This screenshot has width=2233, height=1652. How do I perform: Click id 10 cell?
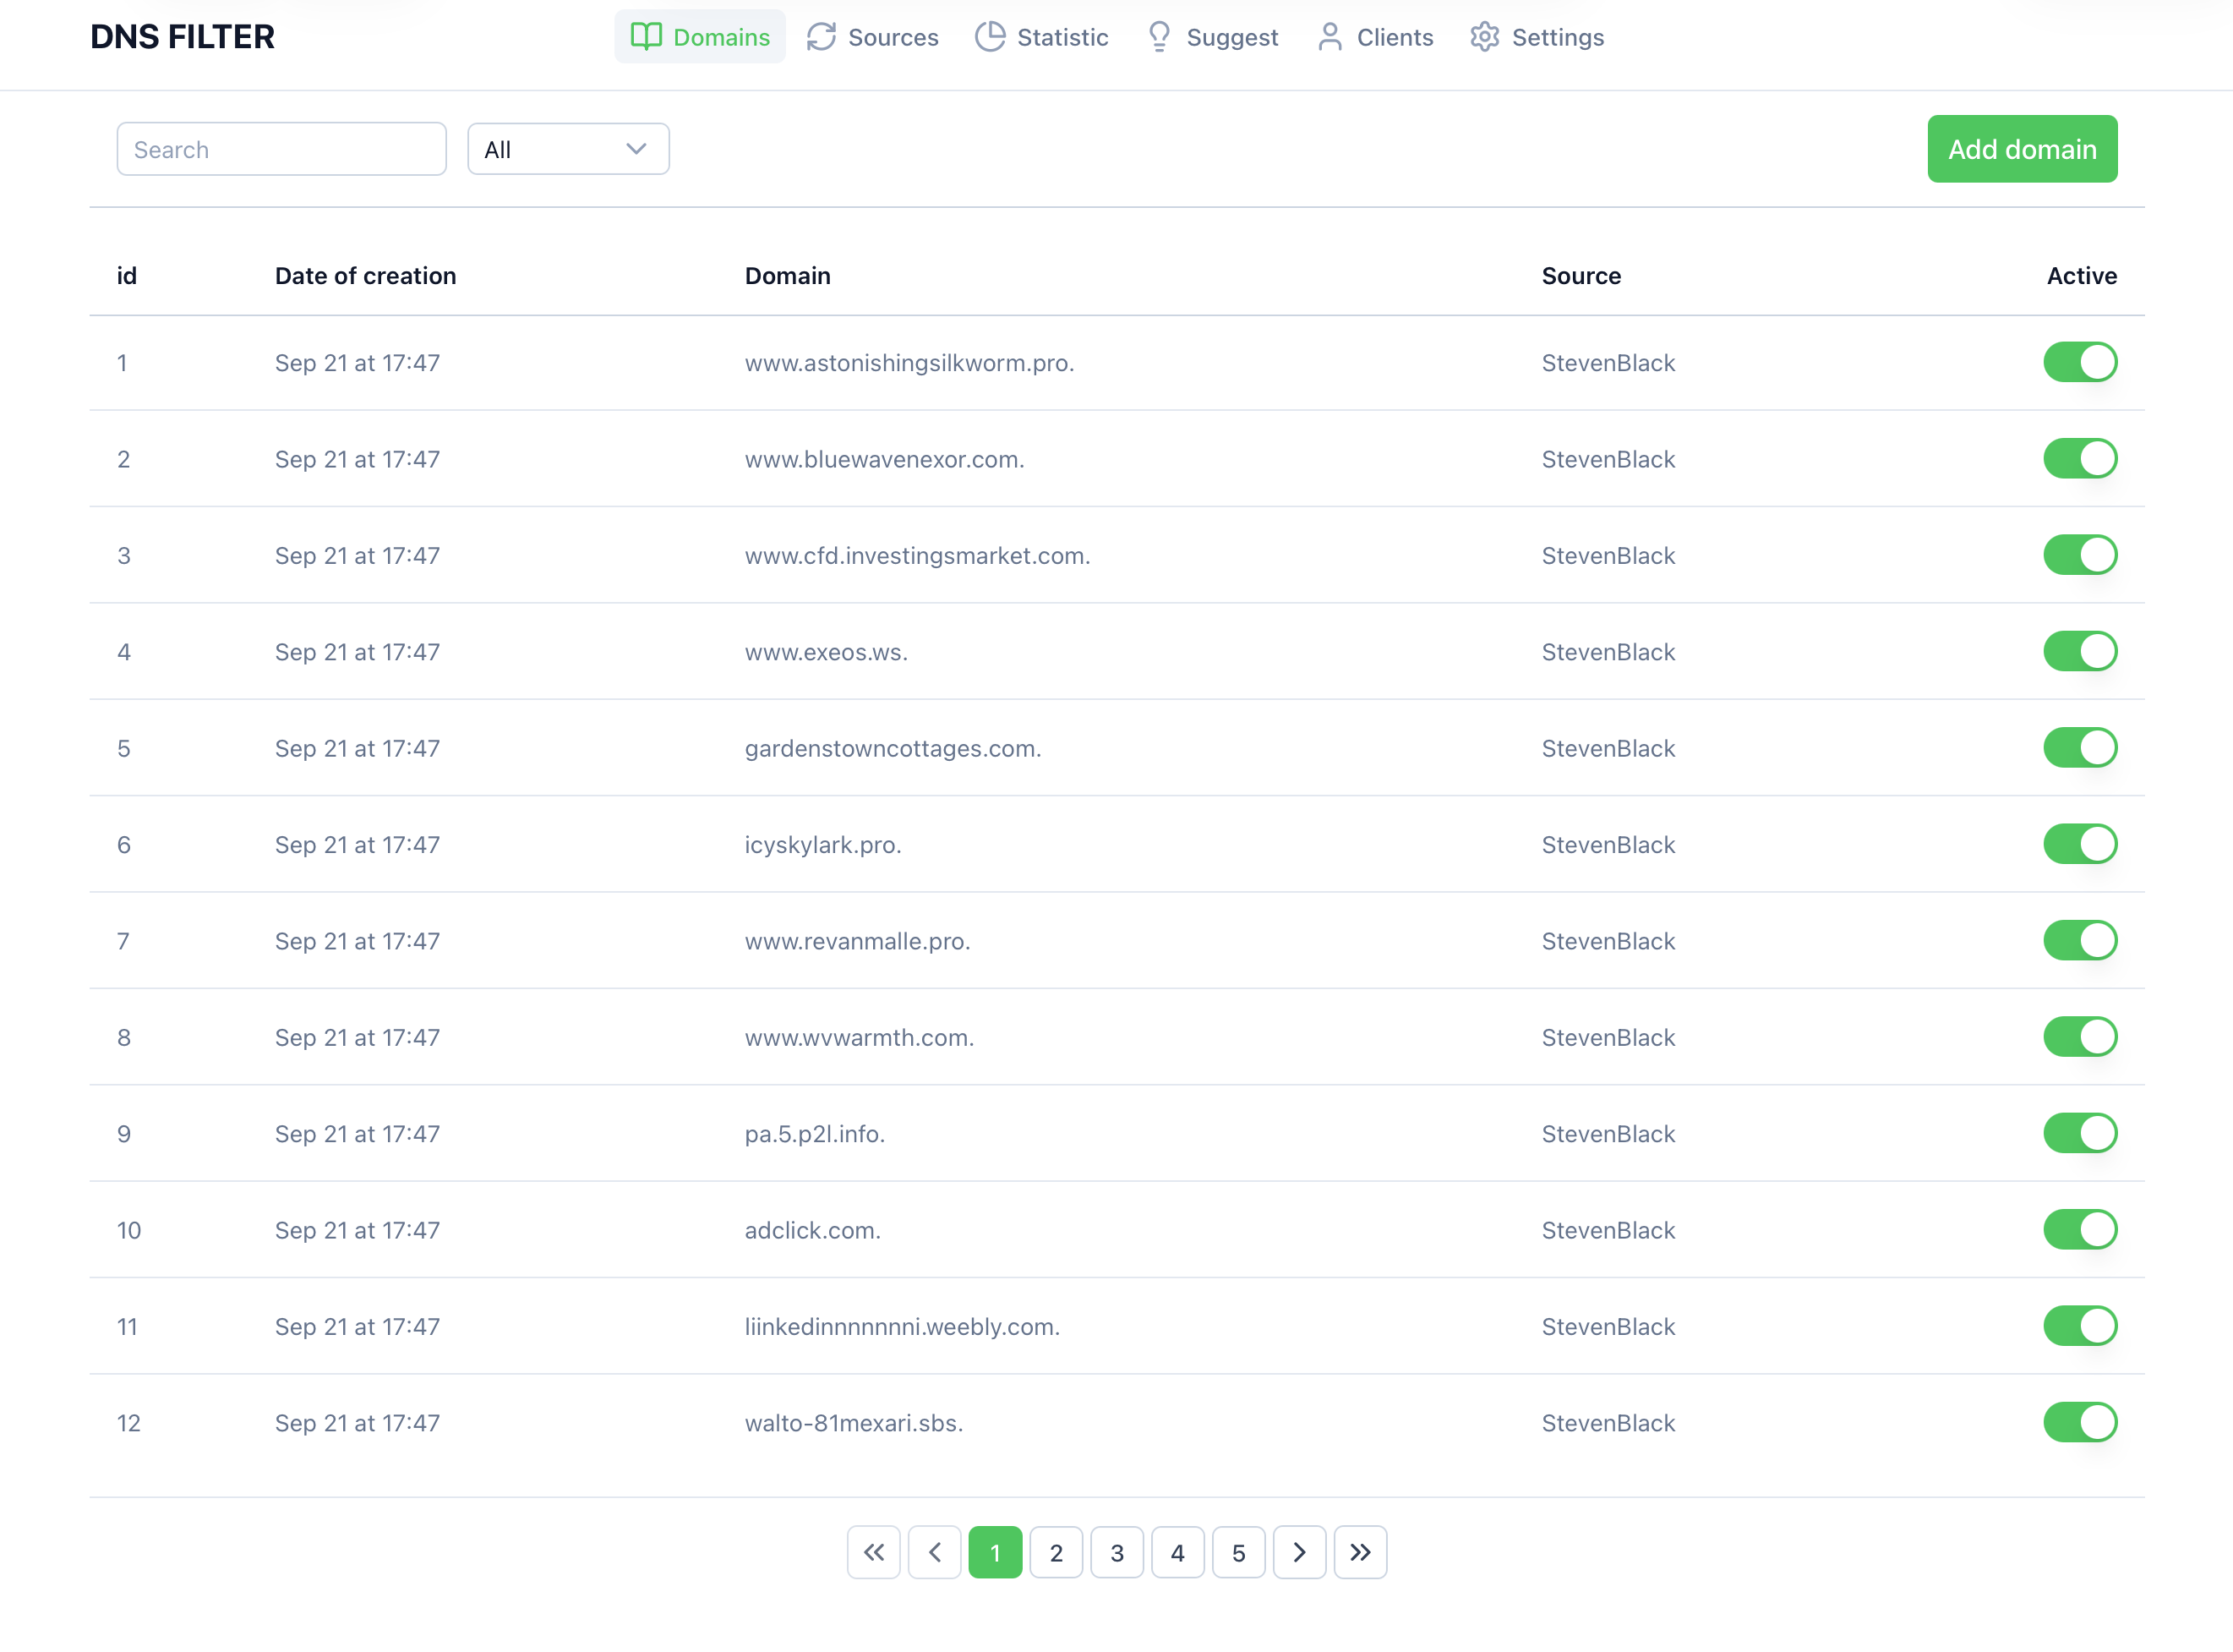[x=129, y=1231]
